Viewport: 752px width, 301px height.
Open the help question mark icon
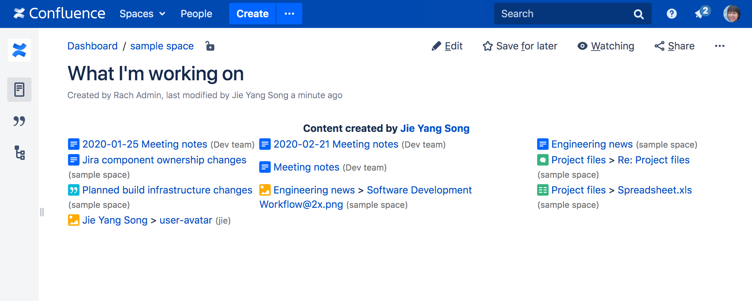(671, 14)
